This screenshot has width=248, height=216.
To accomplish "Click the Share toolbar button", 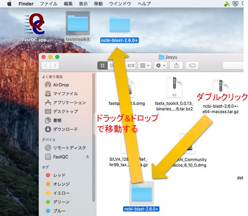I will pyautogui.click(x=176, y=65).
